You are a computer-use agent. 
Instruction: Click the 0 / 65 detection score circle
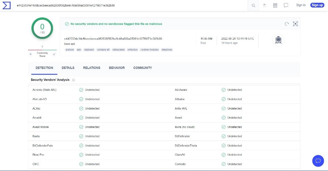click(x=42, y=28)
